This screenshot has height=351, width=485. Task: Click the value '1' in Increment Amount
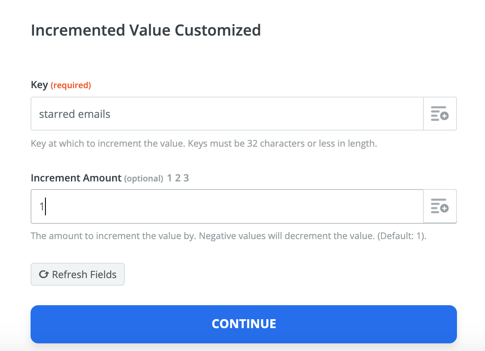tap(42, 206)
